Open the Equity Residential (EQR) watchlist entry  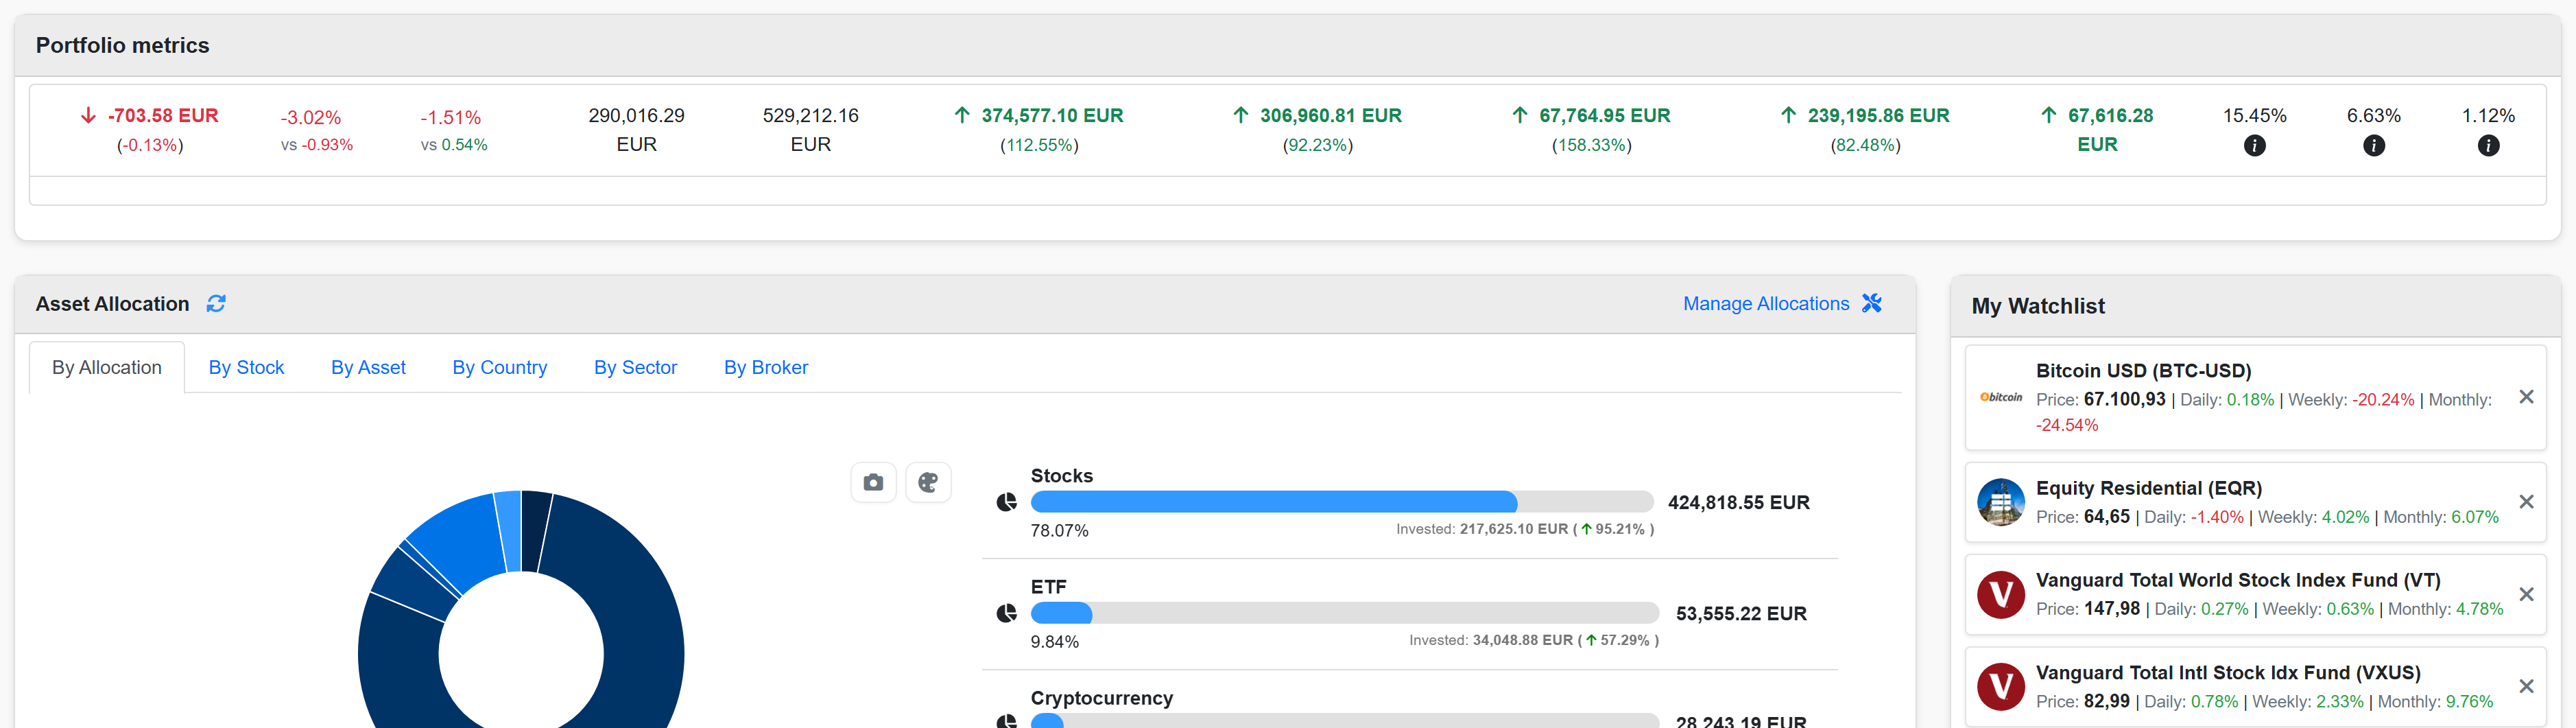coord(2148,488)
